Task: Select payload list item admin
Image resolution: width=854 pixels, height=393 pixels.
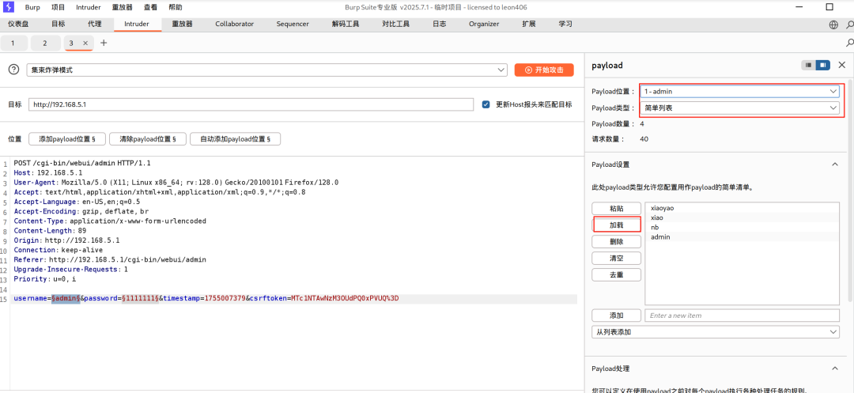Action: click(743, 237)
